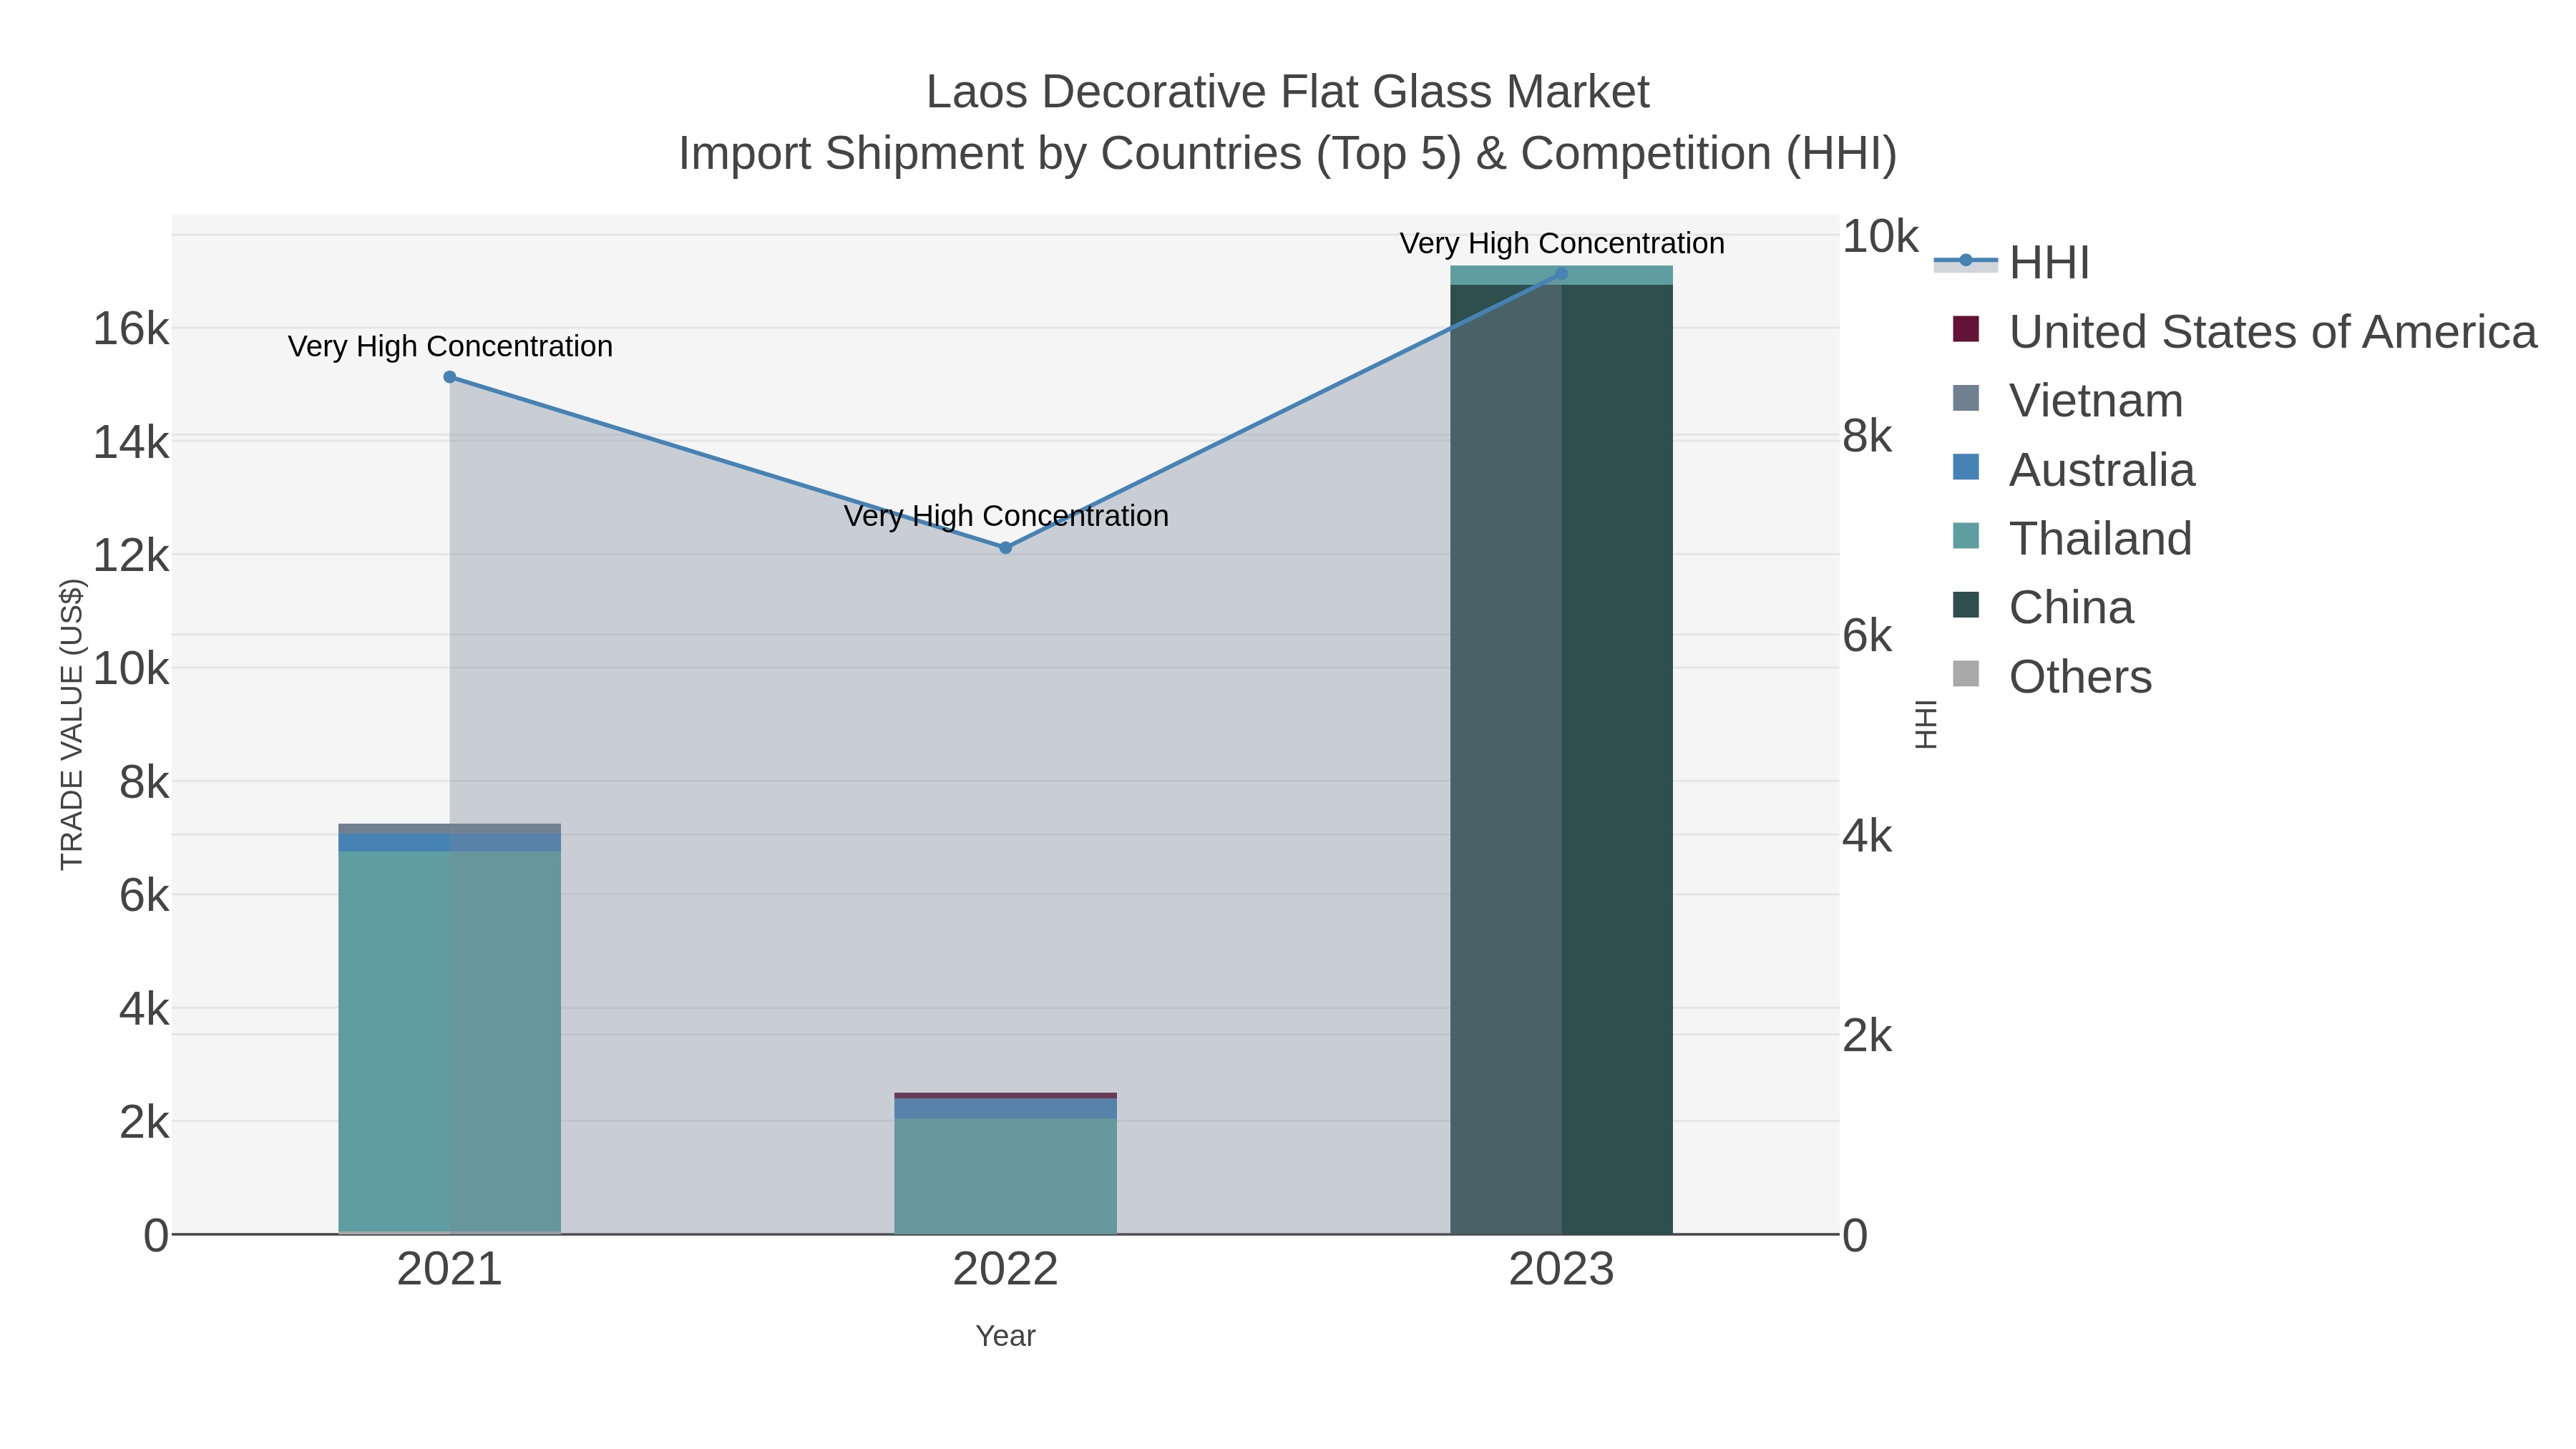Click the 14k left axis tick label
The width and height of the screenshot is (2576, 1449).
(x=131, y=442)
